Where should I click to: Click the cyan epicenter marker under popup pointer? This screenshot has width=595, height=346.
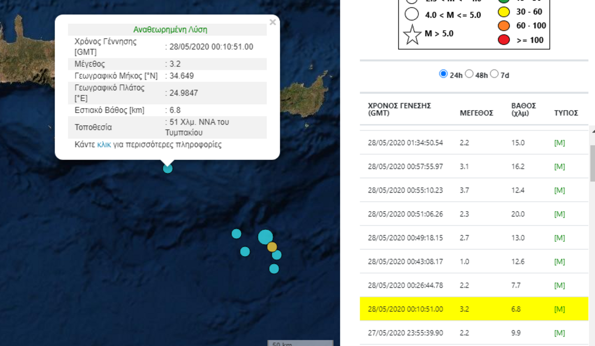point(168,169)
